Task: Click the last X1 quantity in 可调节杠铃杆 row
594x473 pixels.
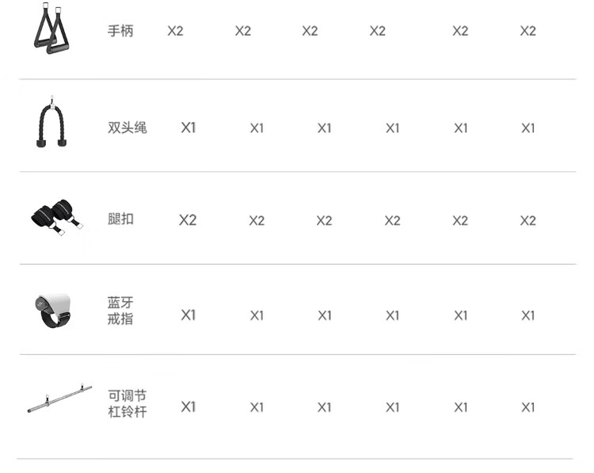Action: click(x=527, y=407)
